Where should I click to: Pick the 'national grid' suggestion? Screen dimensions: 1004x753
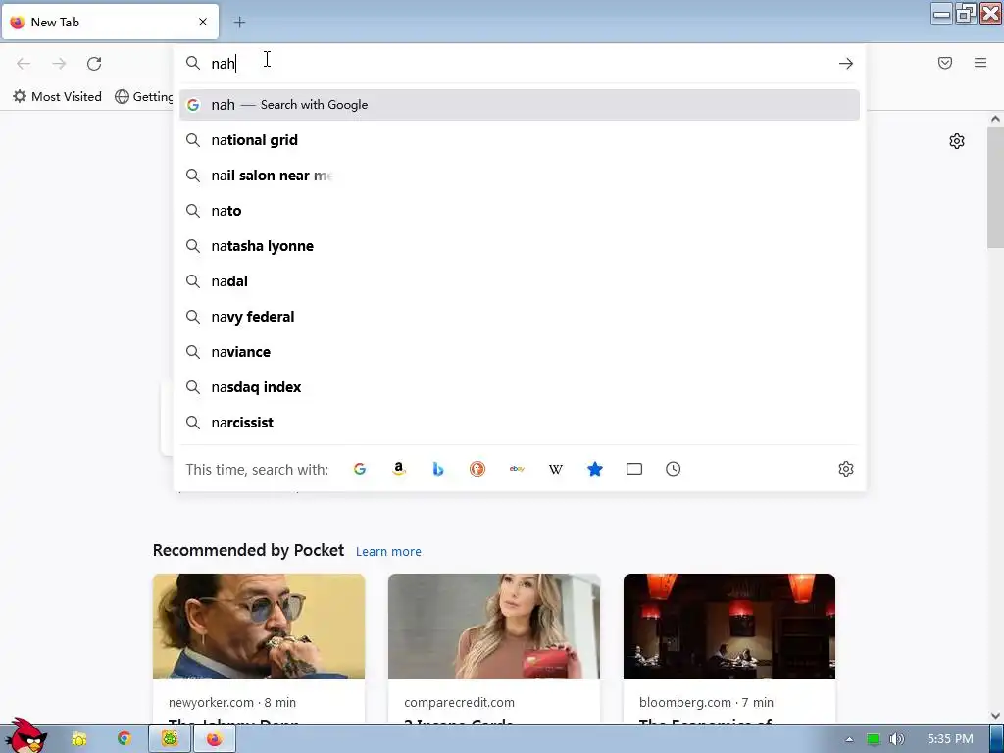coord(520,140)
